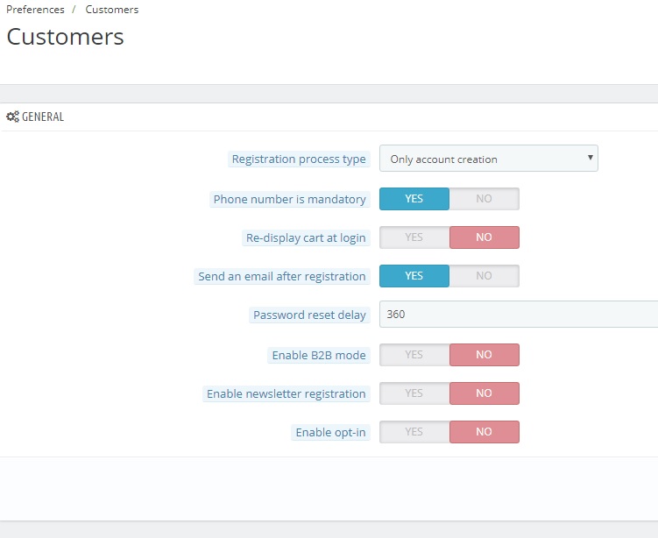
Task: Enable B2B mode with Yes
Action: point(414,355)
